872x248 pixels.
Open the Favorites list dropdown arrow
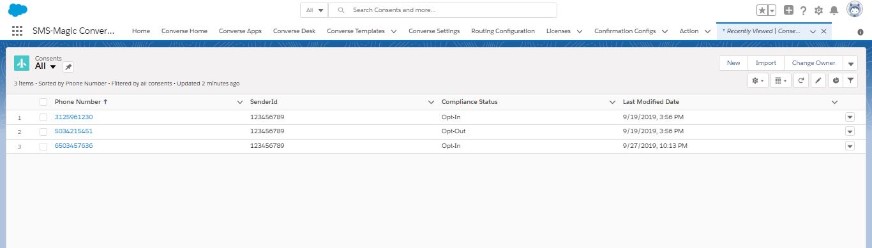click(x=772, y=10)
